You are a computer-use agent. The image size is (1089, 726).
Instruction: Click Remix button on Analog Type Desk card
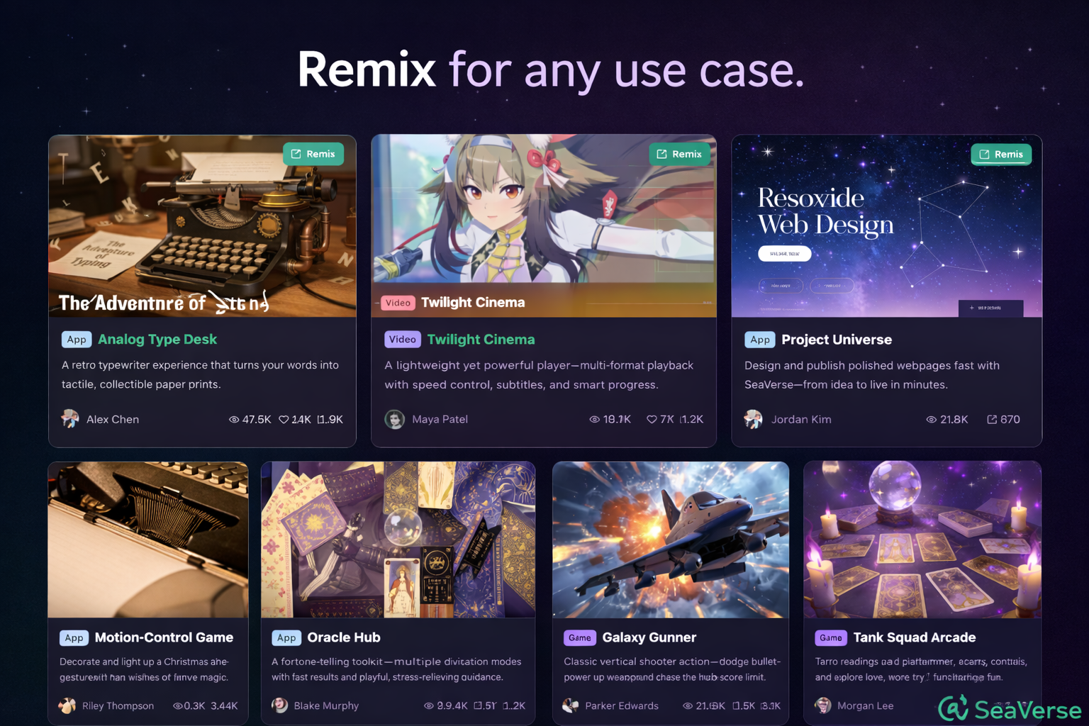coord(313,154)
